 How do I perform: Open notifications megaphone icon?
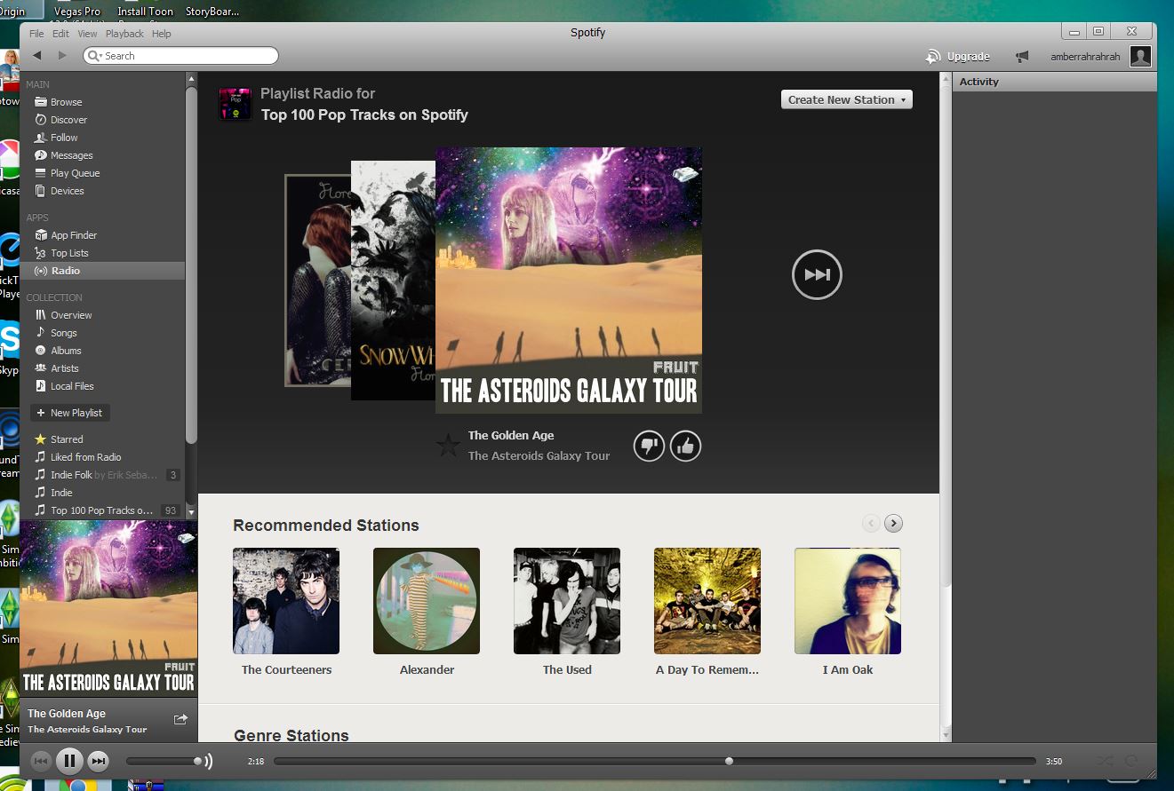click(1022, 57)
